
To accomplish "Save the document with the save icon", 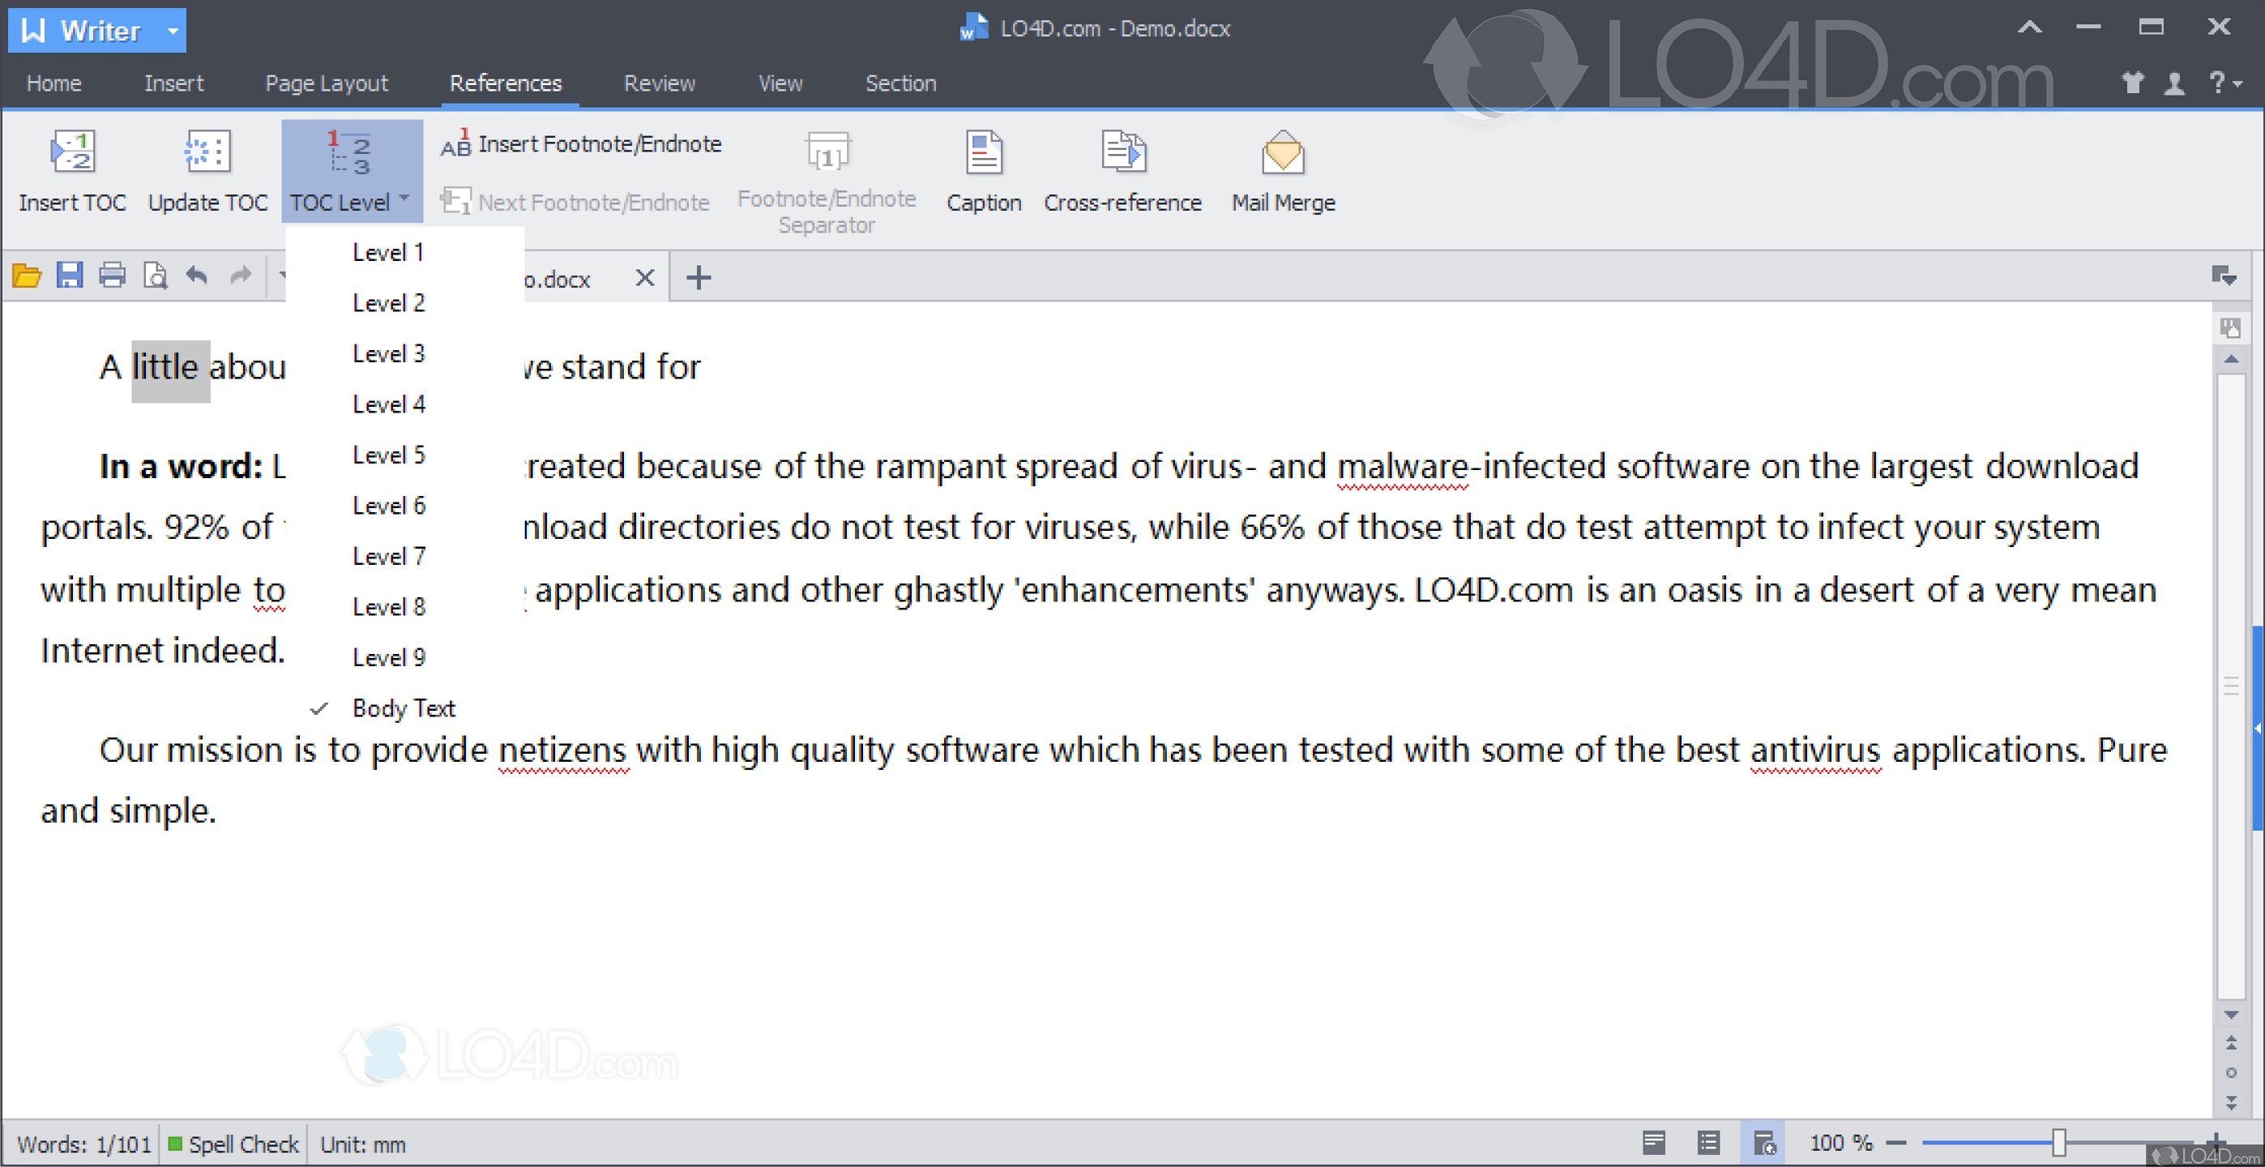I will point(70,276).
